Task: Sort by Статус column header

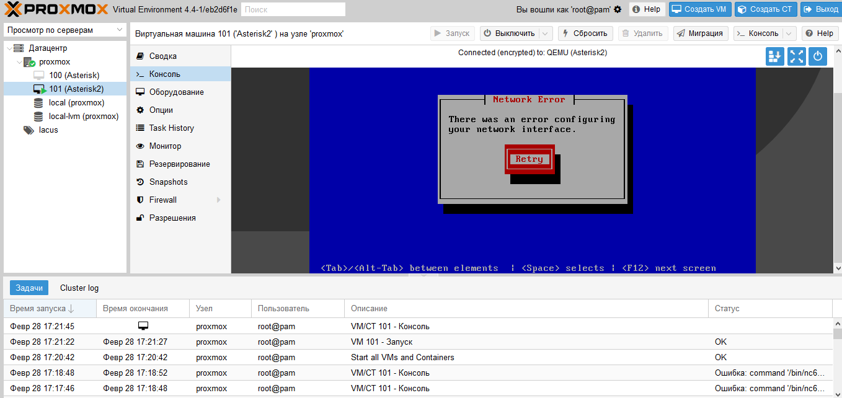Action: 770,308
